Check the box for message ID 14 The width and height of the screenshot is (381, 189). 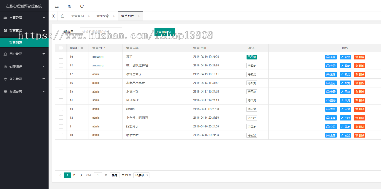point(61,100)
